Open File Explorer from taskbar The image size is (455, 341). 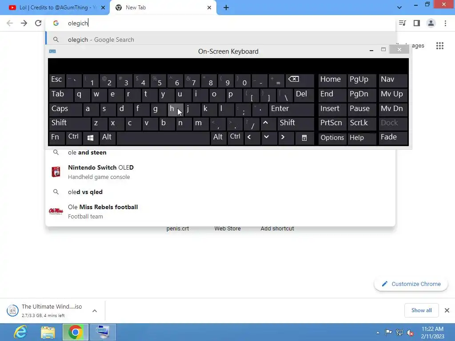click(x=48, y=332)
